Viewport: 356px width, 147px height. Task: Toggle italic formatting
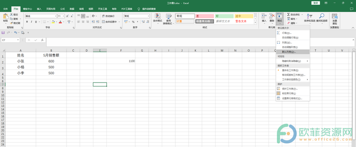click(x=31, y=22)
